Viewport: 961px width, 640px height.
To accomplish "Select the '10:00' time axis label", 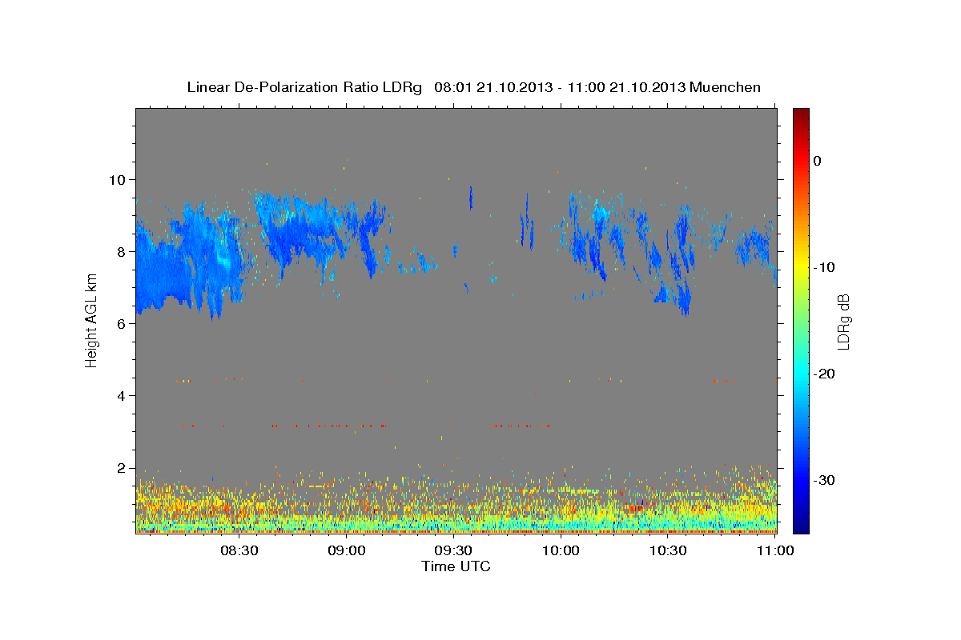I will coord(561,550).
